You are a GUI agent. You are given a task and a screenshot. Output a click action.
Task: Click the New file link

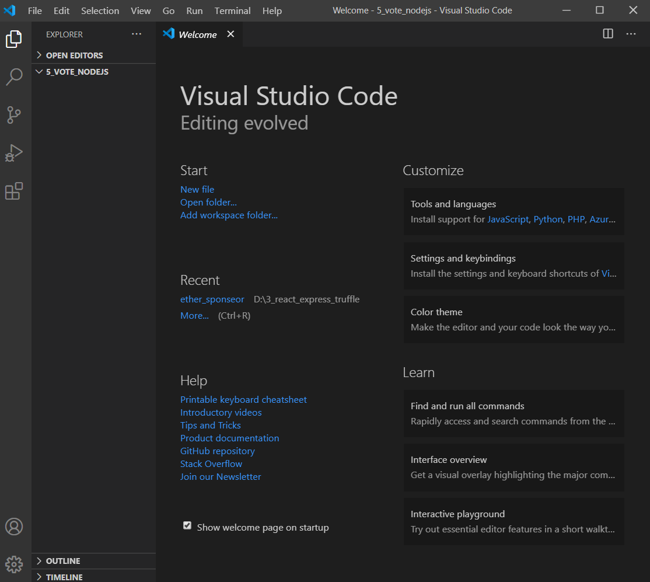(197, 189)
